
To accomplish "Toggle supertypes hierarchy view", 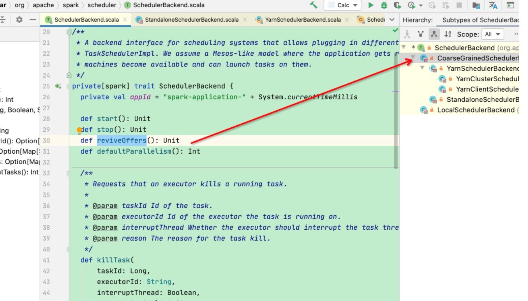I will pyautogui.click(x=420, y=34).
